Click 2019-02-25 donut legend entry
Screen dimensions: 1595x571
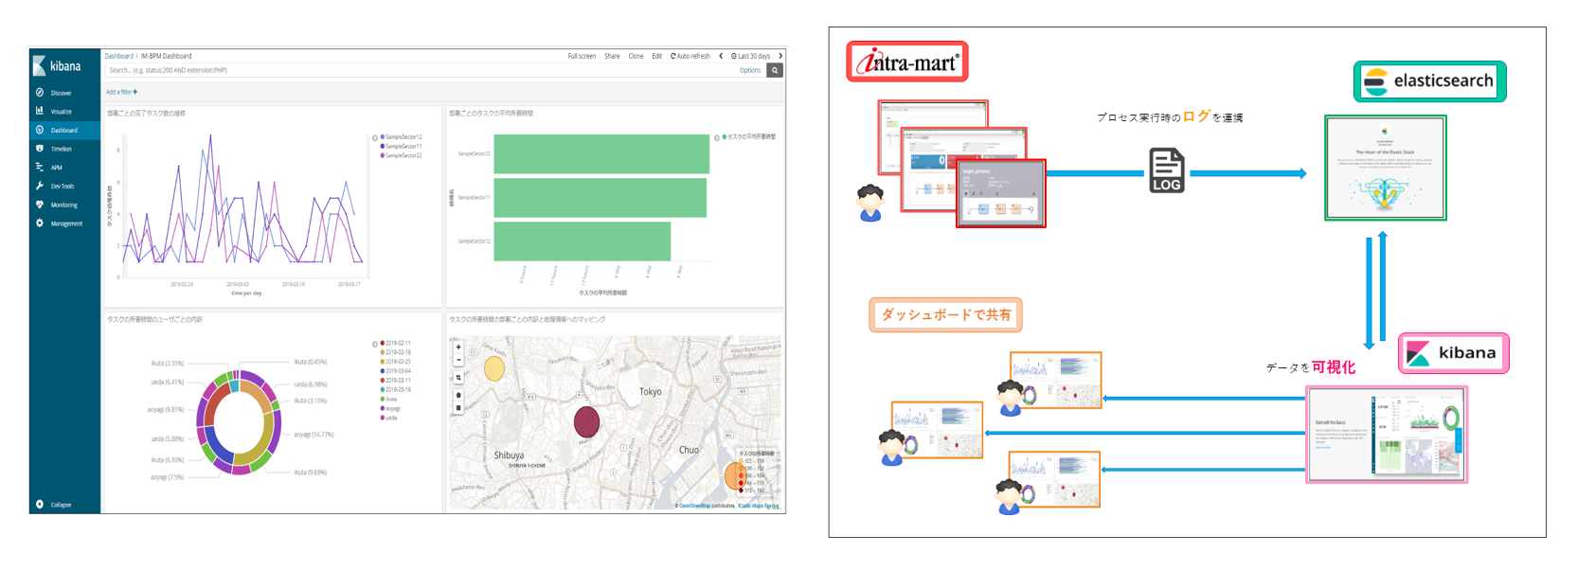point(395,362)
